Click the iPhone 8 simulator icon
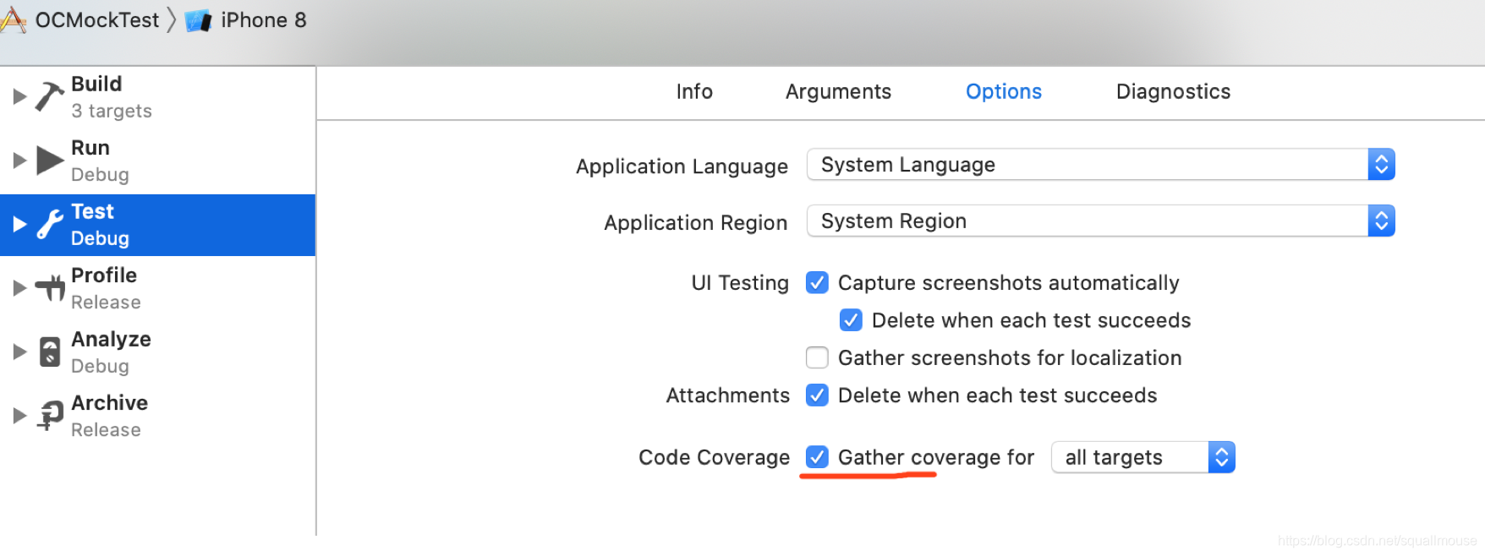Screen dimensions: 1485x556 199,20
